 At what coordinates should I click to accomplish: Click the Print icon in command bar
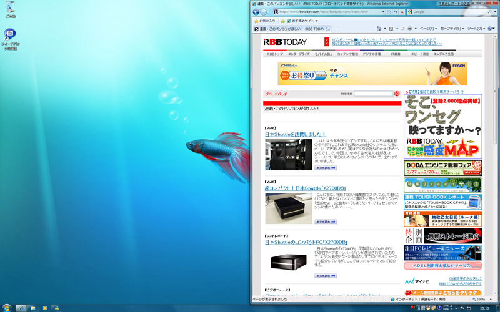[410, 29]
